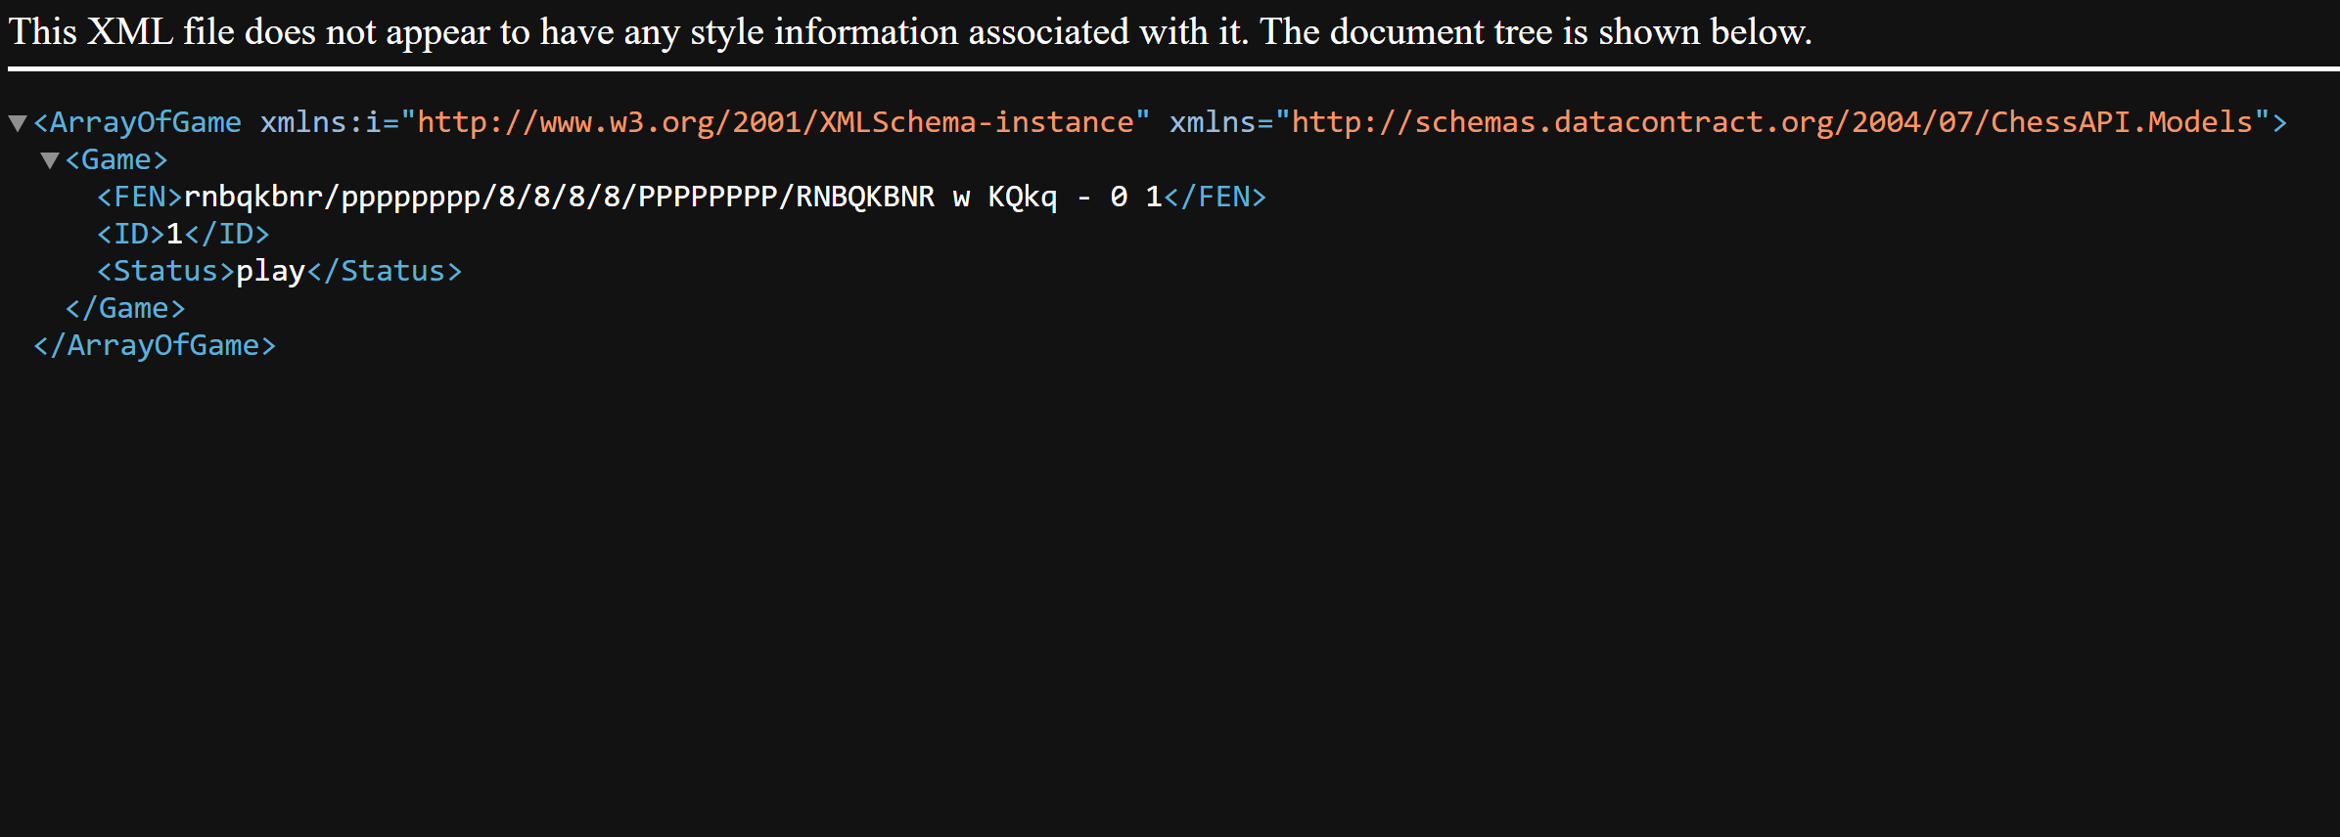Click the opening ID tag

[131, 234]
